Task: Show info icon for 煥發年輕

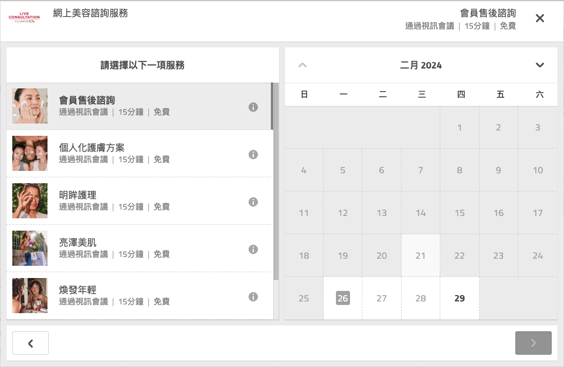Action: (253, 297)
